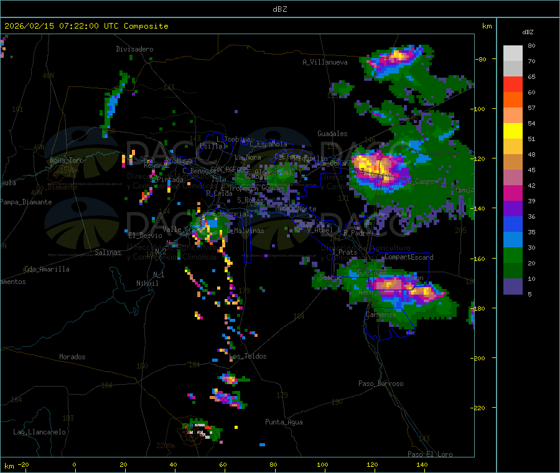560x473 pixels.
Task: Click the Paso_El_Loro label
Action: (x=430, y=454)
